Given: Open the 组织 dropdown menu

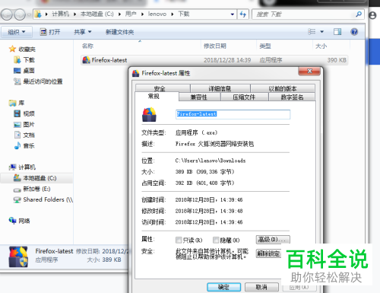Looking at the screenshot, I should click(17, 32).
